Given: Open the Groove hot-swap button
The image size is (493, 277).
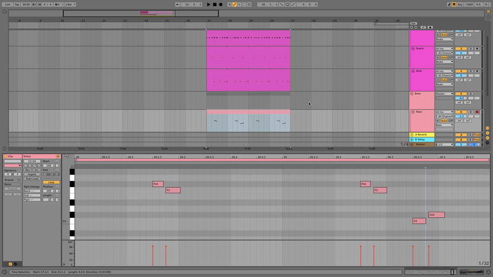Looking at the screenshot, I should point(18,180).
